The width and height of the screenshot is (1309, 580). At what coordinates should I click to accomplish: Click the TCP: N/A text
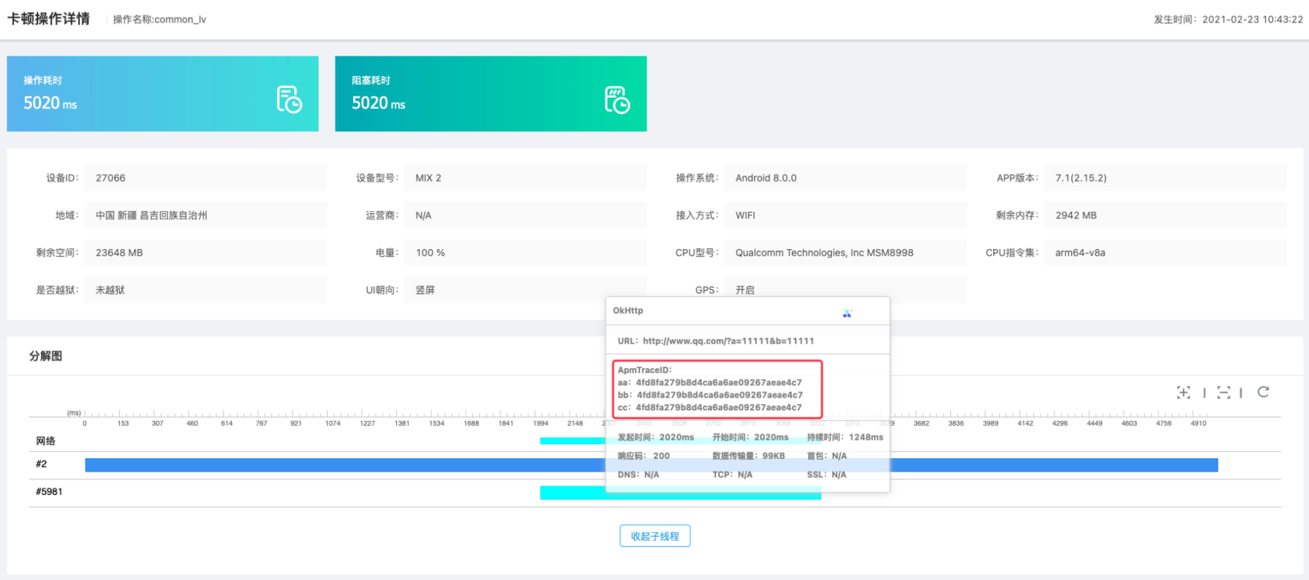click(732, 475)
